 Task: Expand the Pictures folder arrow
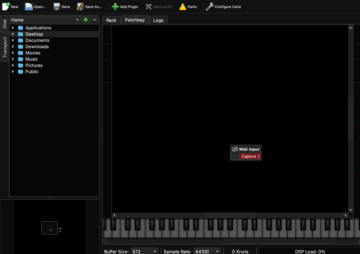tap(13, 65)
